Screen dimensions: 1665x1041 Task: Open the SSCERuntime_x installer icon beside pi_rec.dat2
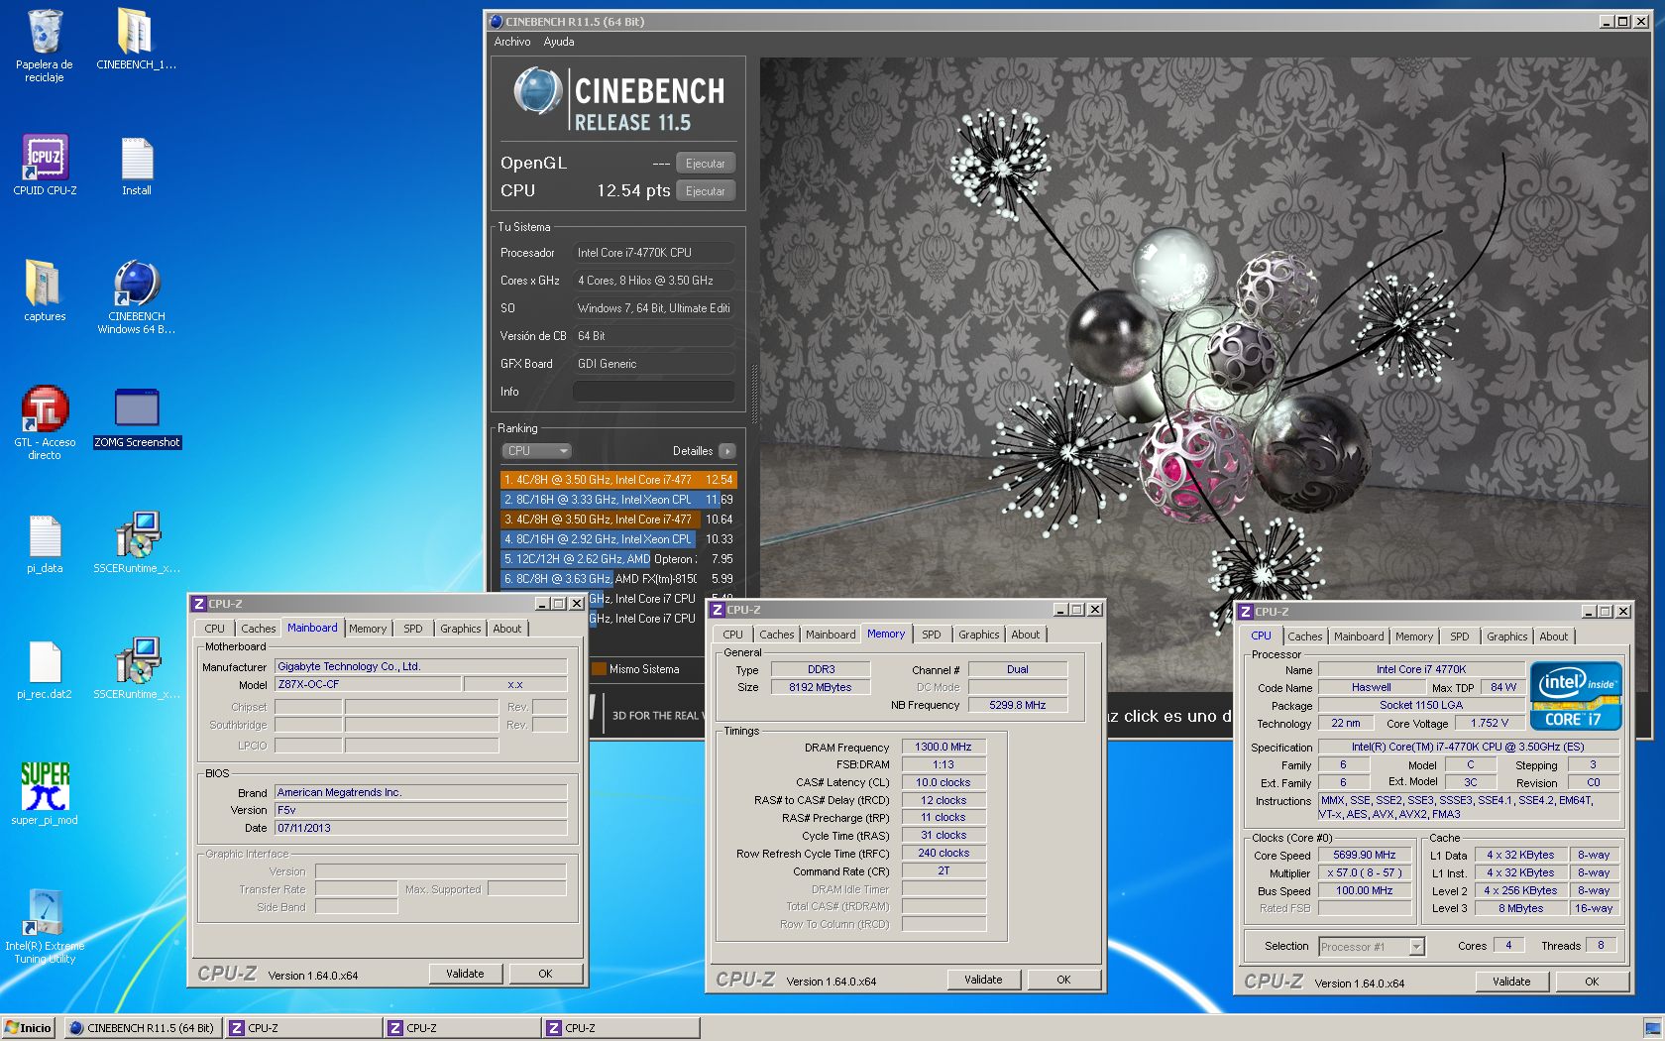tap(137, 668)
